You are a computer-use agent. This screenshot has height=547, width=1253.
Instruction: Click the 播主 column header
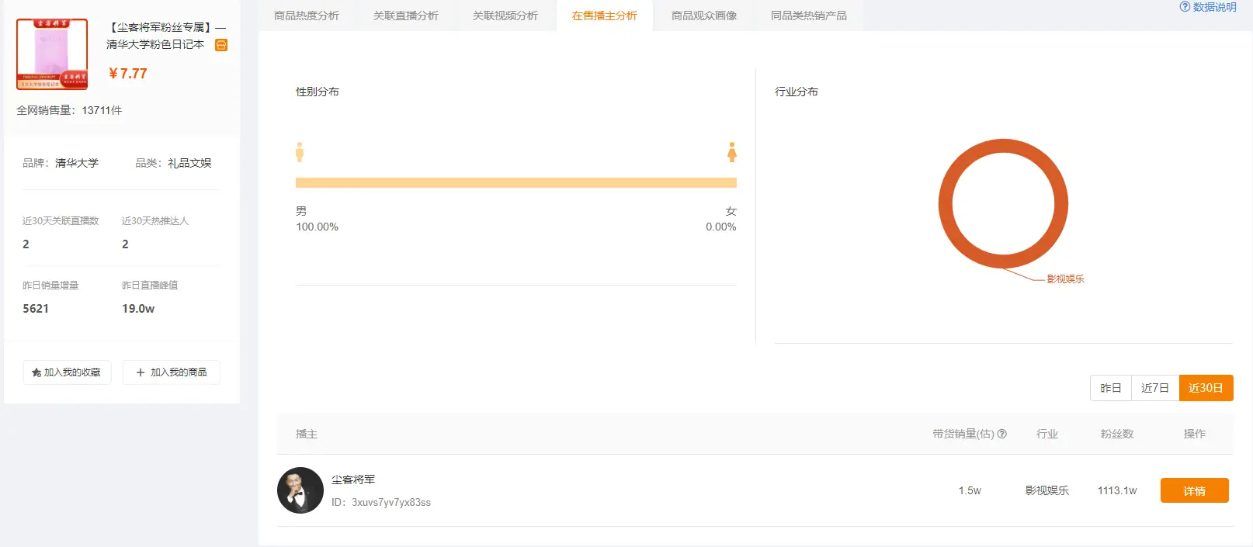[307, 434]
